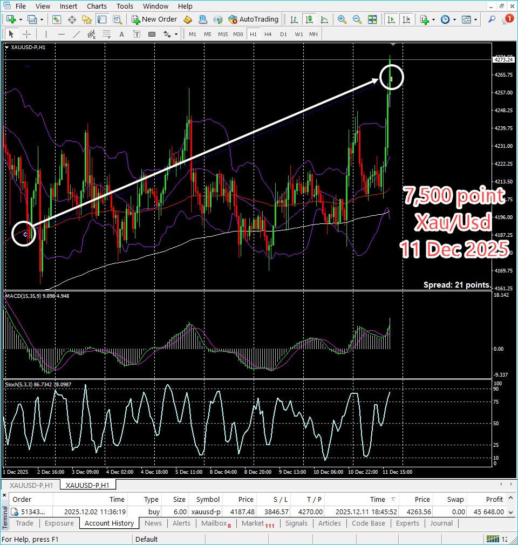Switch to the M15 timeframe
Screen dimensions: 518x545
tap(223, 34)
